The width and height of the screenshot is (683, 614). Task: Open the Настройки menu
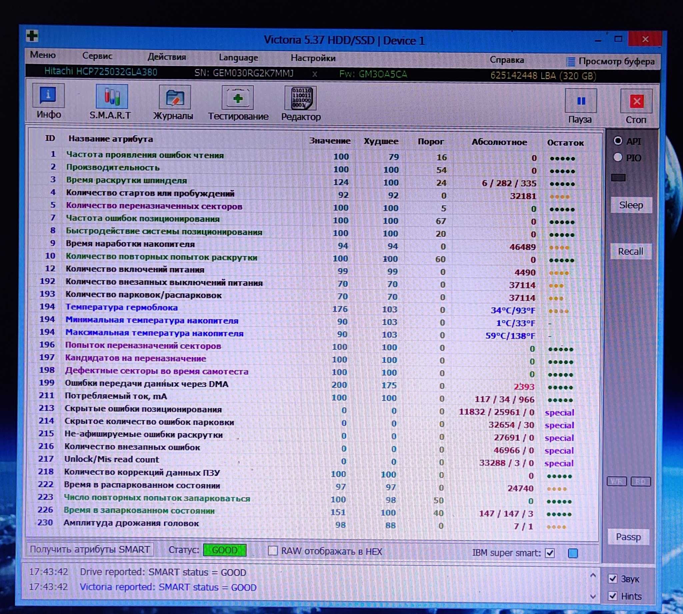[313, 58]
